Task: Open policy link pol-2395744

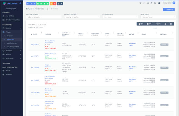Action: point(35,56)
